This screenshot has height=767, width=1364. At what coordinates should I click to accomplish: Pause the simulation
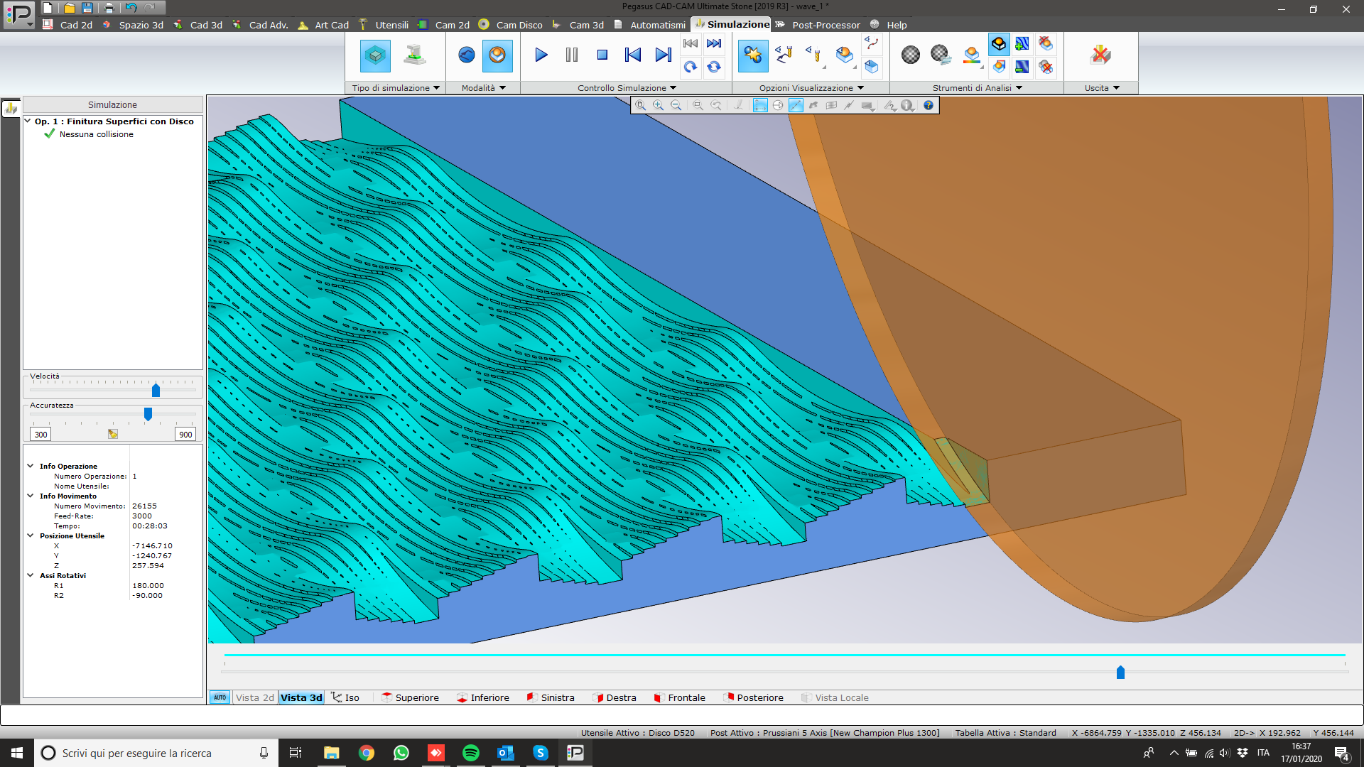(572, 55)
